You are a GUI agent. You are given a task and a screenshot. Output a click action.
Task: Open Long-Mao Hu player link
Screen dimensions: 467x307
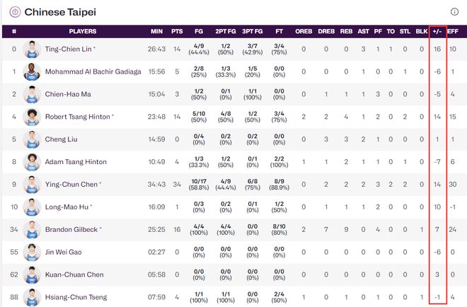click(67, 207)
